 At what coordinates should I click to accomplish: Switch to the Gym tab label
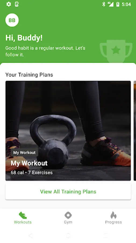[x=68, y=222]
